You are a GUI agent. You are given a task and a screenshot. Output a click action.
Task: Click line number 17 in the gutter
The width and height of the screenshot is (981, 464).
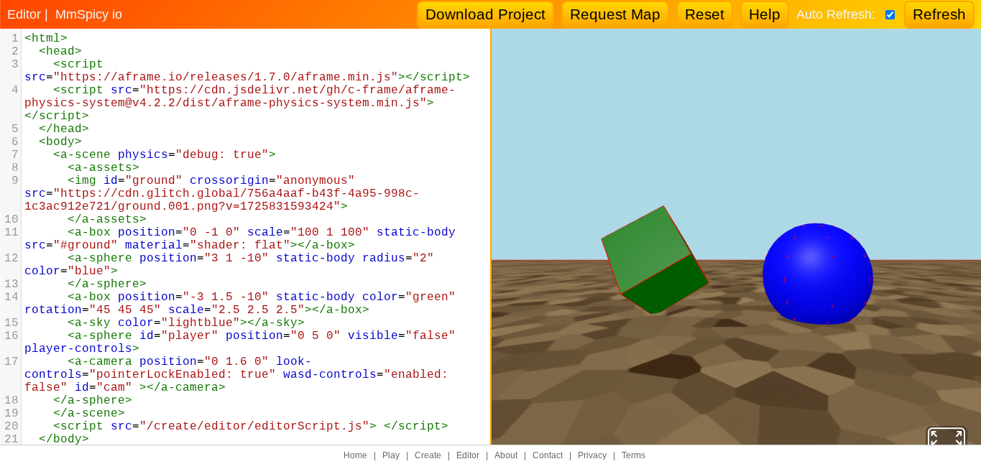tap(11, 361)
